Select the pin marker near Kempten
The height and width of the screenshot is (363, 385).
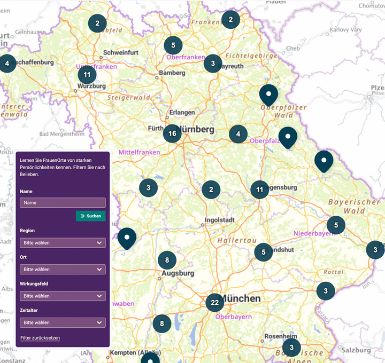click(x=150, y=358)
